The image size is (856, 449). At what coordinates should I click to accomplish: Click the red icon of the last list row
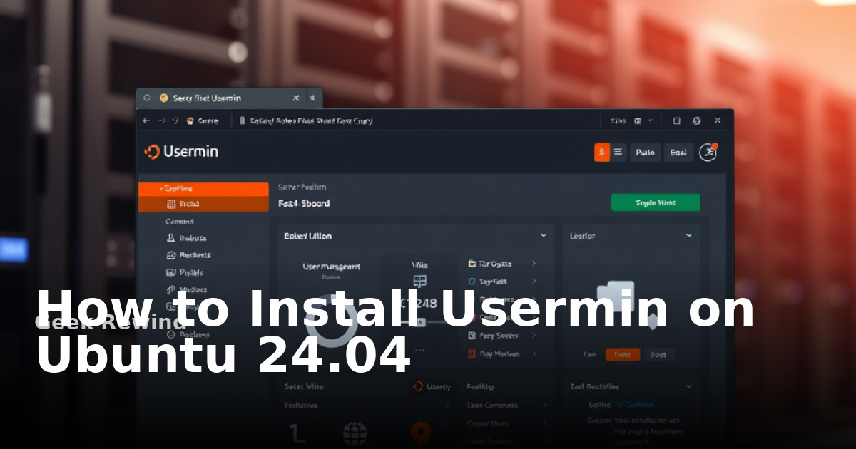pos(472,354)
